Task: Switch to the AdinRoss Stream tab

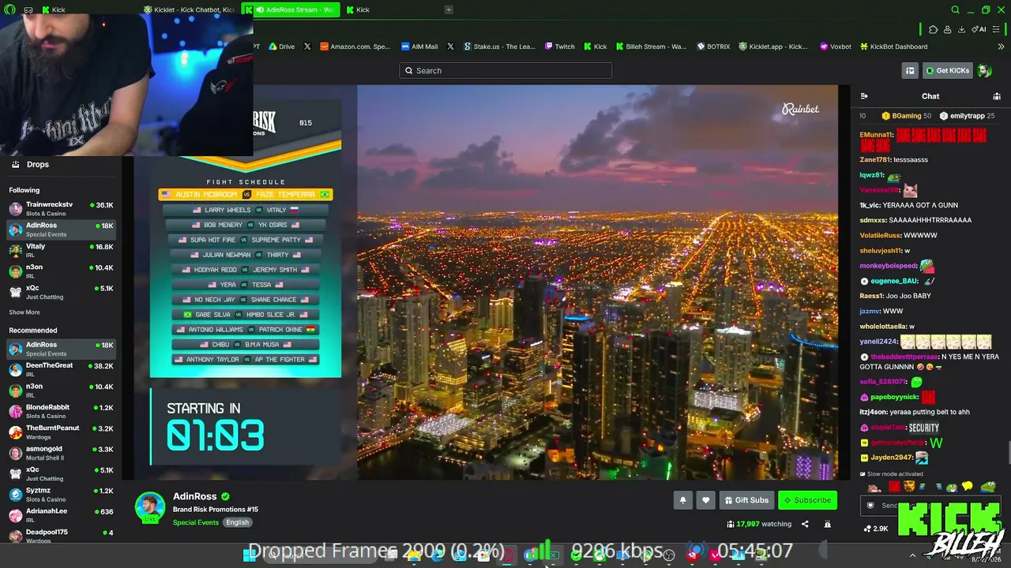Action: (292, 9)
